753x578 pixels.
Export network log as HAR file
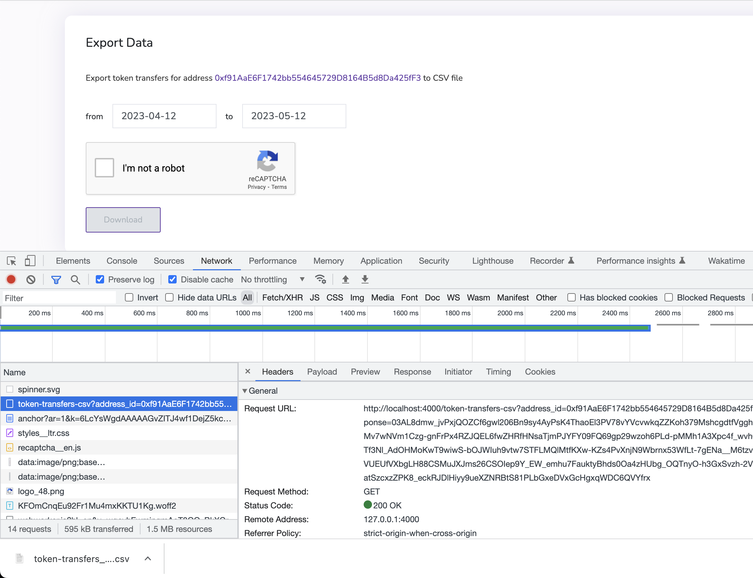click(x=365, y=279)
